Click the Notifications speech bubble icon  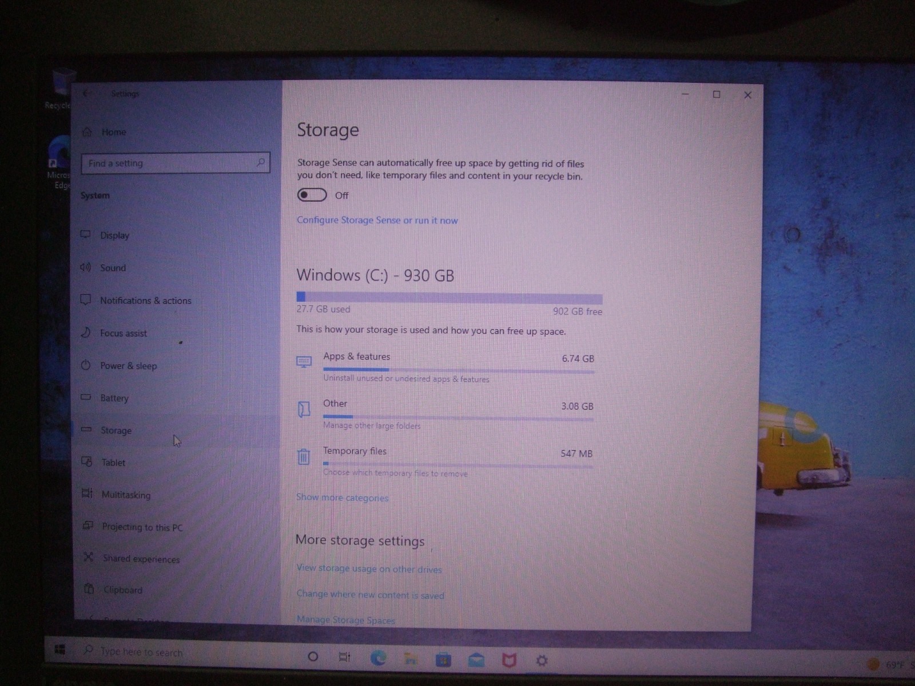click(x=86, y=300)
